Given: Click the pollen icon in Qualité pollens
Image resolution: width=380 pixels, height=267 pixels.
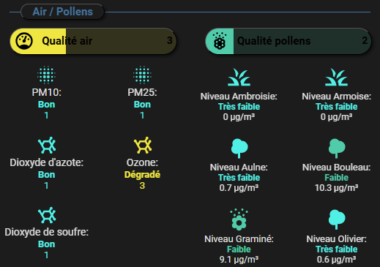Looking at the screenshot, I should tap(220, 41).
